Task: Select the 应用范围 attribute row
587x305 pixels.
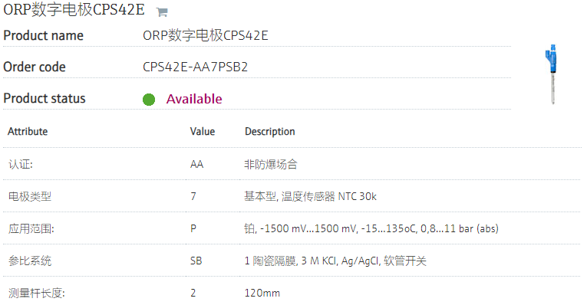Action: [292, 228]
